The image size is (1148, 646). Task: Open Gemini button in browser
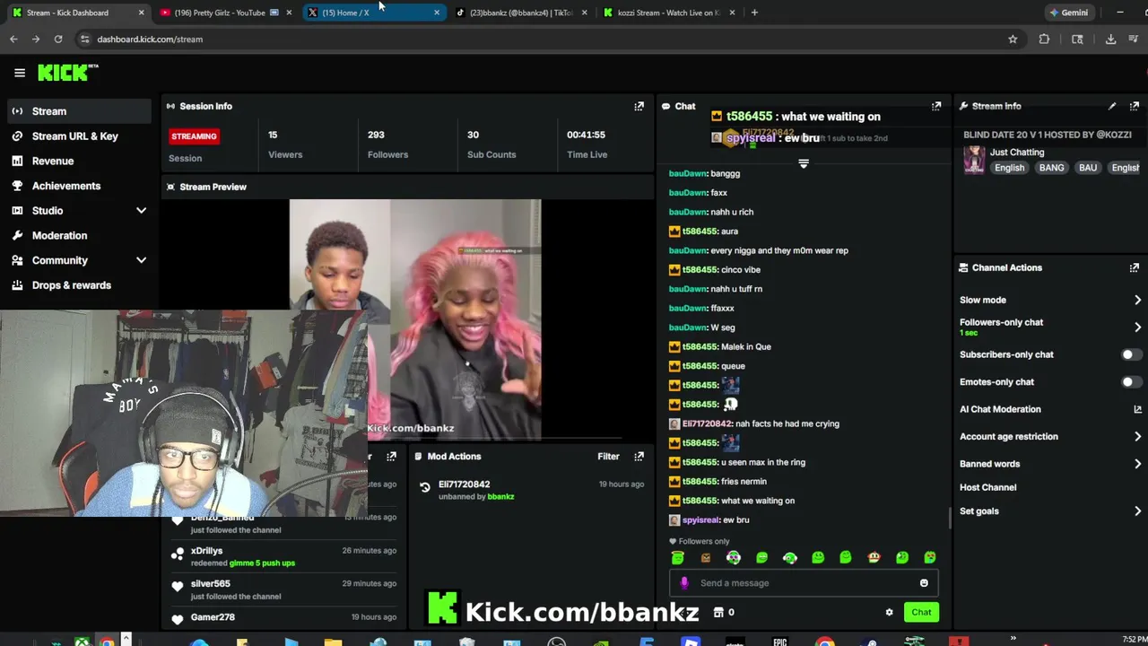coord(1069,13)
